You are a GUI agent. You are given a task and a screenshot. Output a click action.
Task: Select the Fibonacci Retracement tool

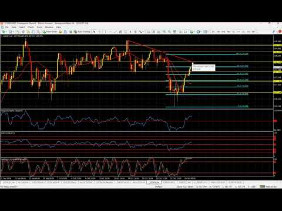click(125, 32)
